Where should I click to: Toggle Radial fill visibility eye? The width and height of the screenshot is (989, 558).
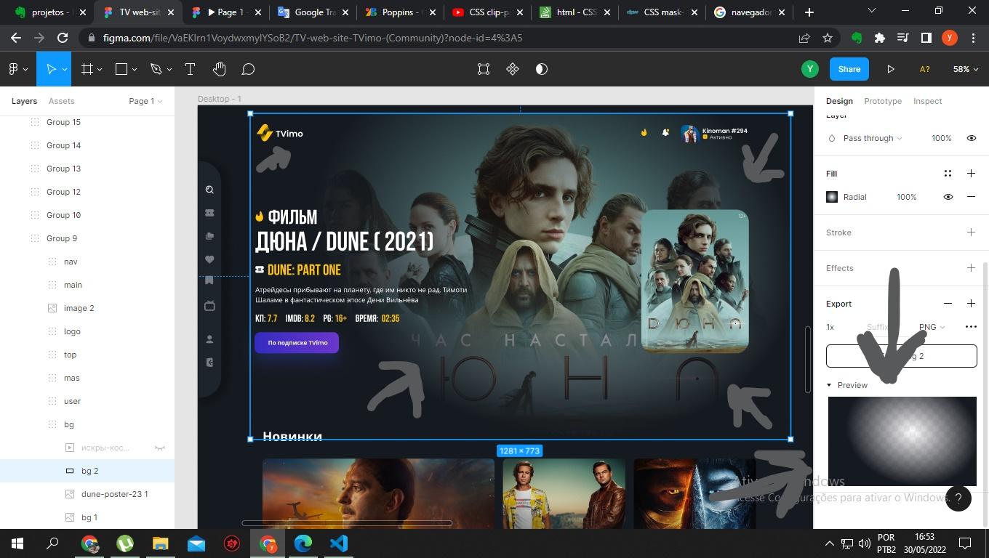click(948, 197)
